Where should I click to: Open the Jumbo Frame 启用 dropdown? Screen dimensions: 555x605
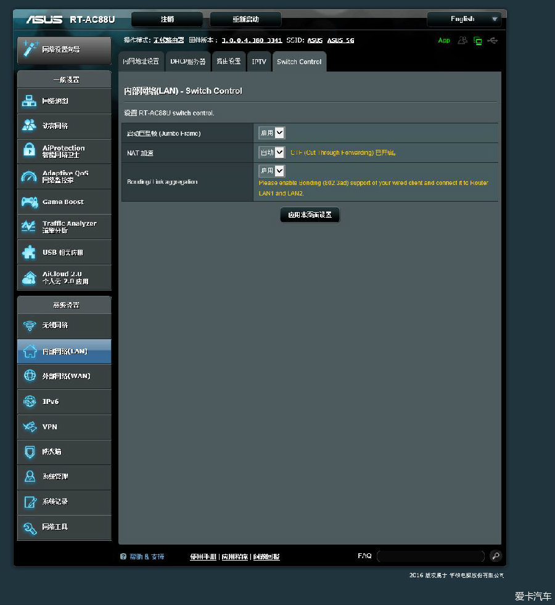271,133
